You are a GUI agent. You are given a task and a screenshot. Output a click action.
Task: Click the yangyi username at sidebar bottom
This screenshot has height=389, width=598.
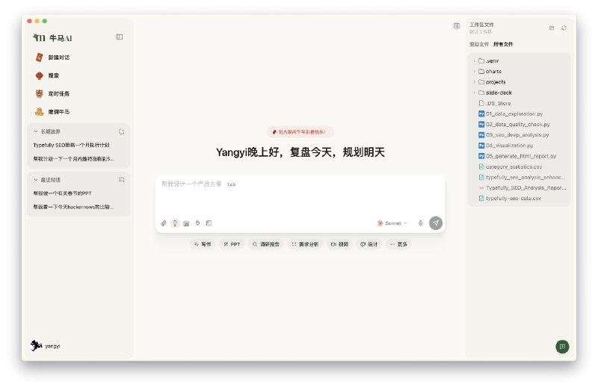pos(52,346)
